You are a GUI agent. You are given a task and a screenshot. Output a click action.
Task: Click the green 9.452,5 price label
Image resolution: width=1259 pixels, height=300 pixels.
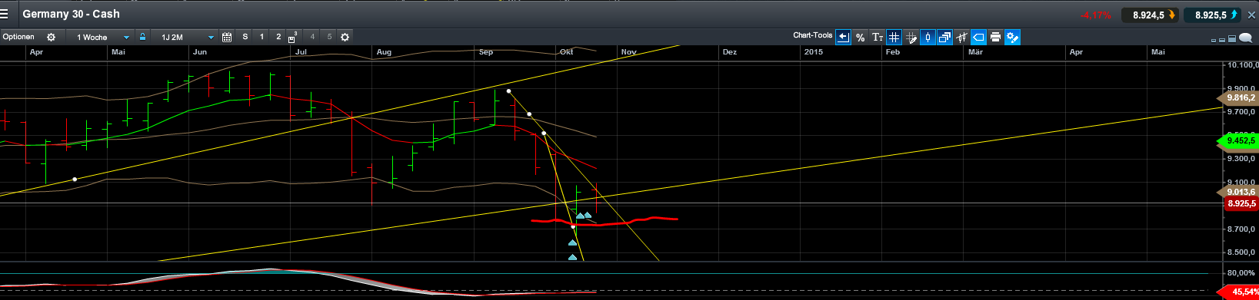click(1238, 140)
